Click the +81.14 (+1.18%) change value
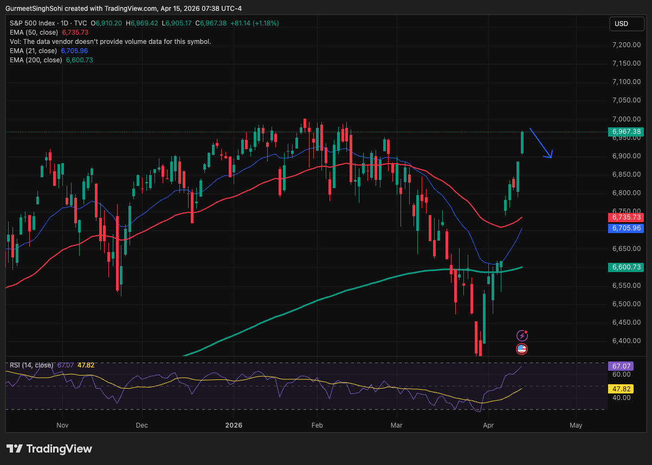The height and width of the screenshot is (465, 652). click(x=255, y=23)
